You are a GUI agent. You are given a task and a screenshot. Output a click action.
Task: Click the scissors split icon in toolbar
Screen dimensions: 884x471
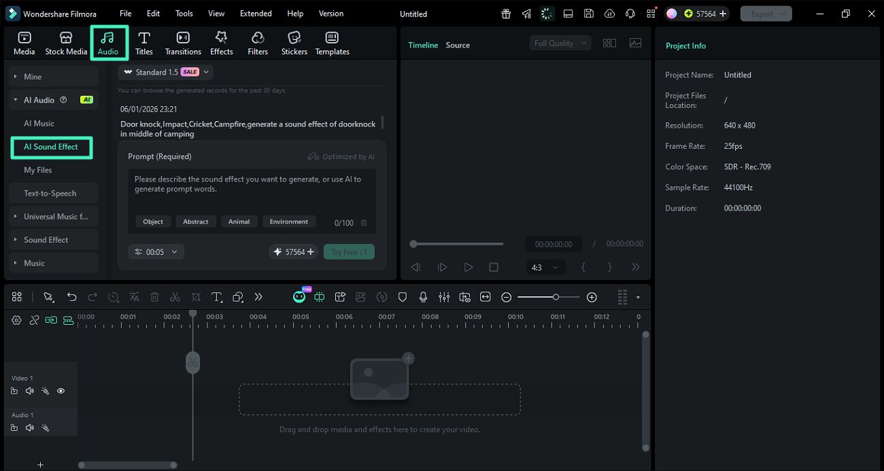tap(175, 297)
